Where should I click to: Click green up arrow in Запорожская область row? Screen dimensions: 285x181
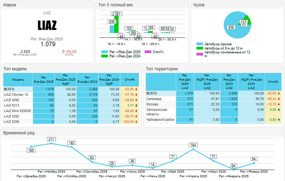(x=280, y=110)
